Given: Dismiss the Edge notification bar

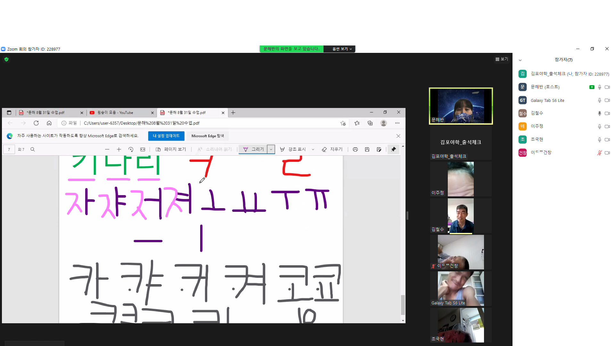Looking at the screenshot, I should (x=398, y=136).
